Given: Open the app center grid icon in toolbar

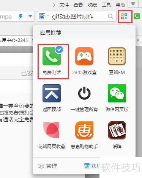Looking at the screenshot, I should 124,16.
